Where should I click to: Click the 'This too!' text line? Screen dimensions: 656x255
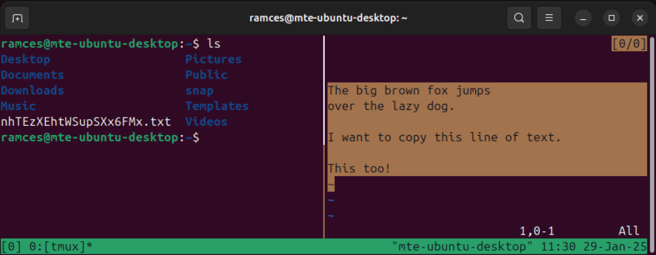(x=359, y=169)
